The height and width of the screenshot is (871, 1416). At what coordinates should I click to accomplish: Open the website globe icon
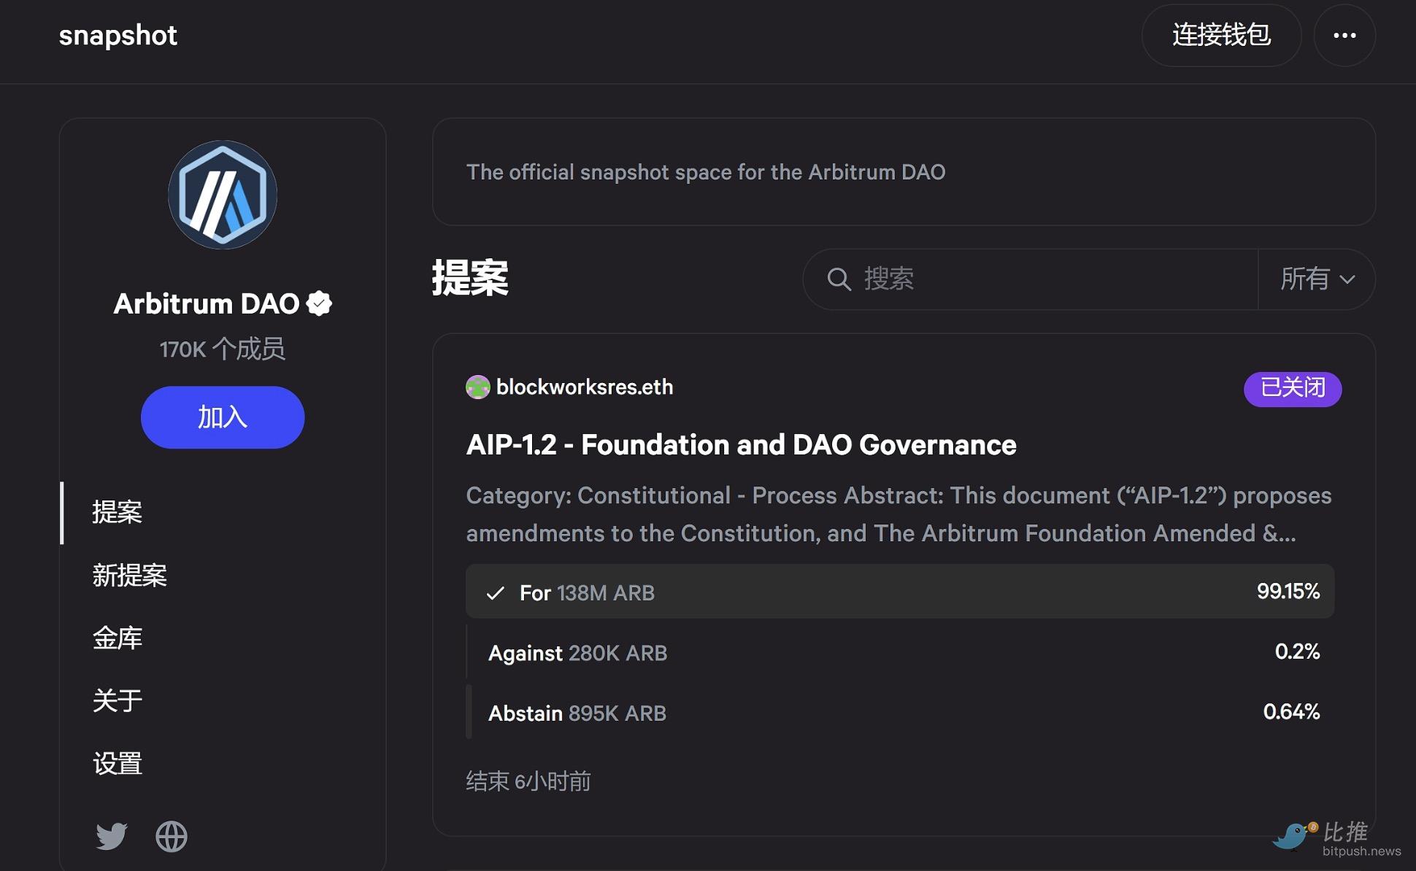coord(172,836)
